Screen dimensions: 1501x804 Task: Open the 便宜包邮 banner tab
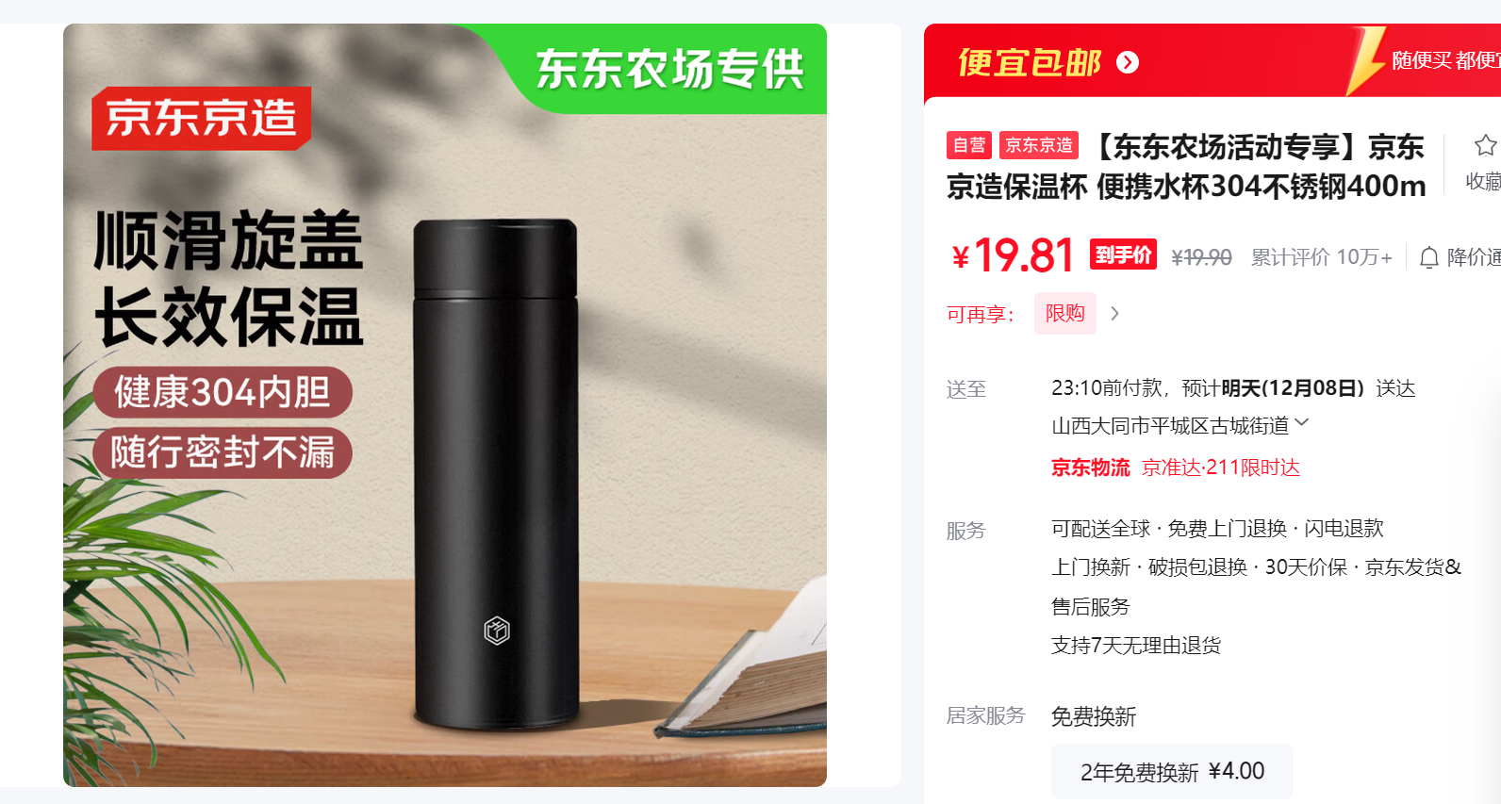[1030, 62]
